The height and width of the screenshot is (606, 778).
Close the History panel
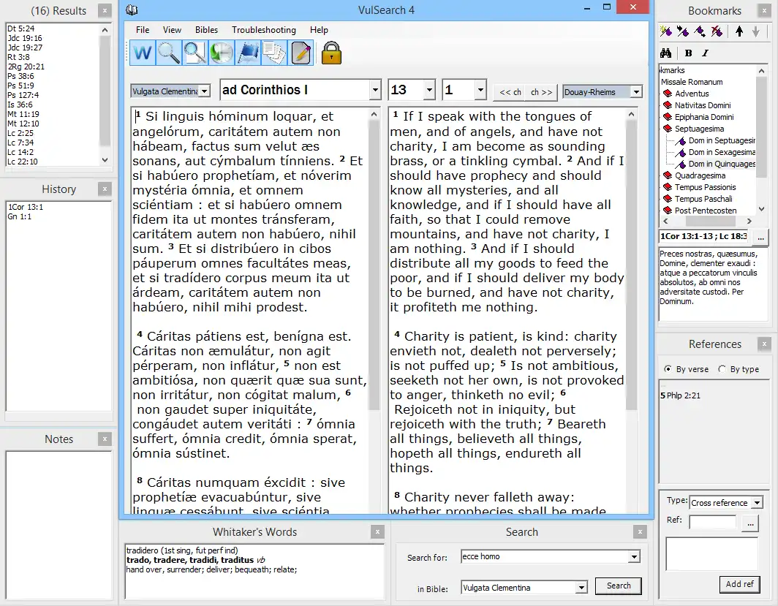(x=105, y=189)
